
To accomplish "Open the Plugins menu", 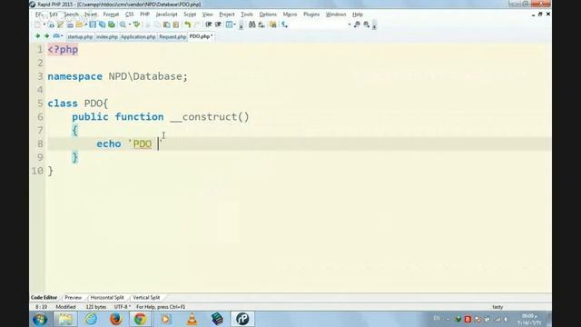I will [311, 15].
